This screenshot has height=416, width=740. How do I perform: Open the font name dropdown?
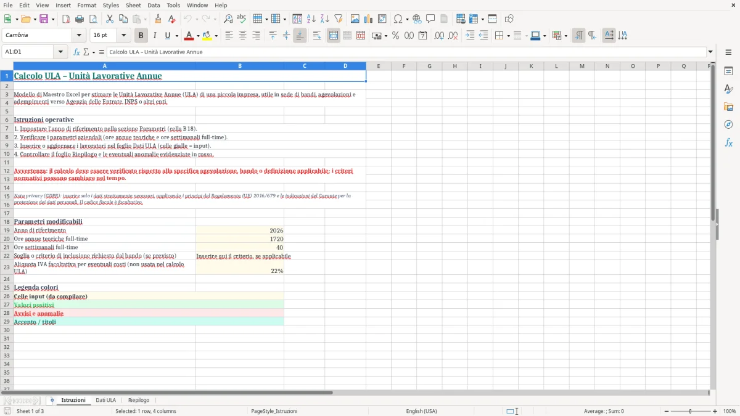78,36
